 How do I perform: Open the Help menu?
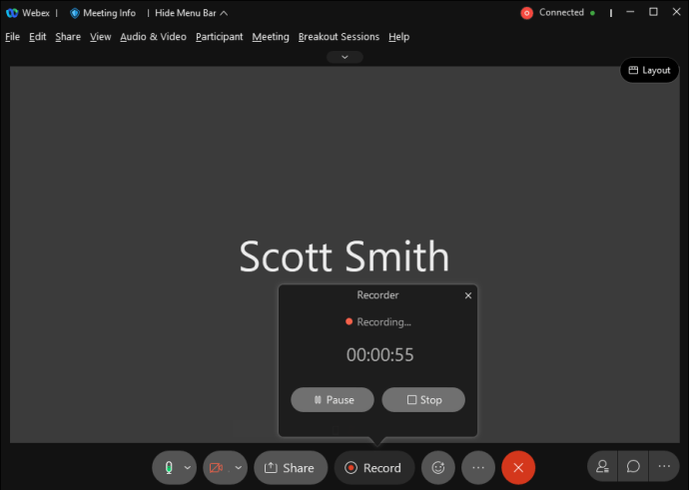tap(399, 37)
